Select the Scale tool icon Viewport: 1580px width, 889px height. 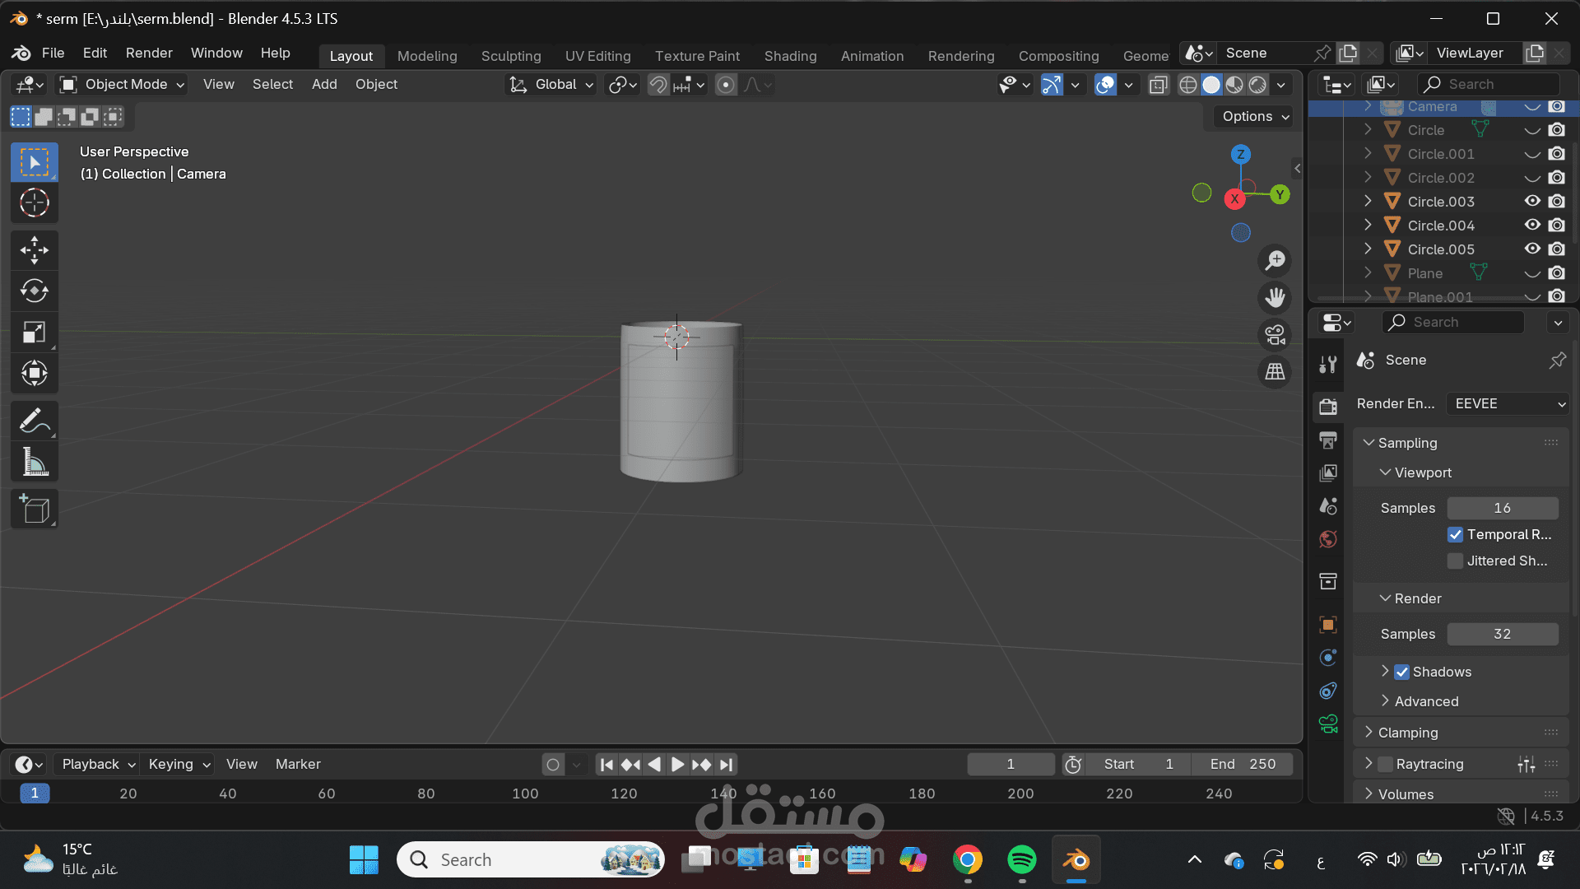click(x=35, y=332)
